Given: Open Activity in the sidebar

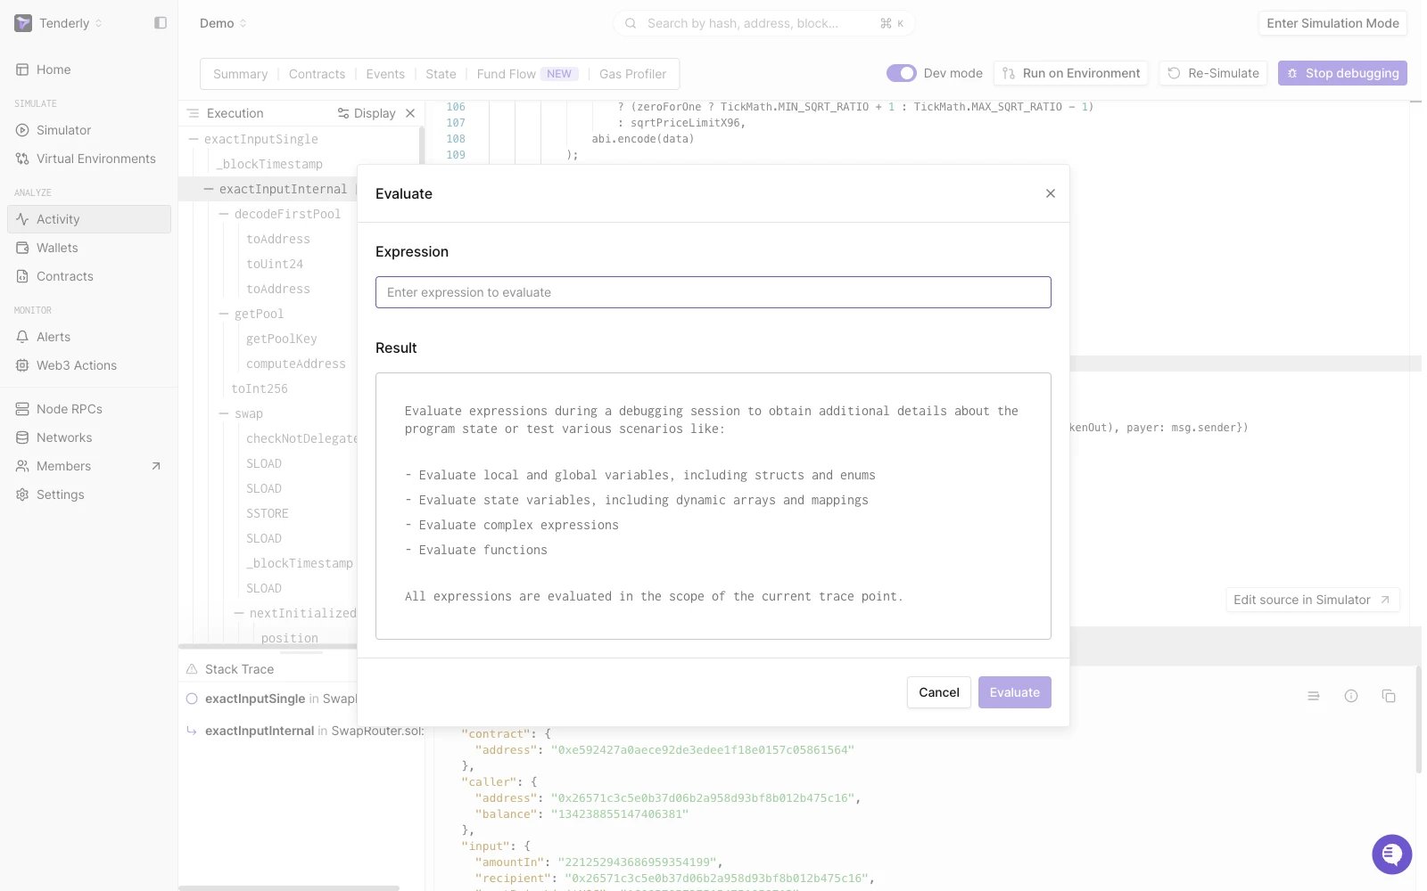Looking at the screenshot, I should pos(89,219).
